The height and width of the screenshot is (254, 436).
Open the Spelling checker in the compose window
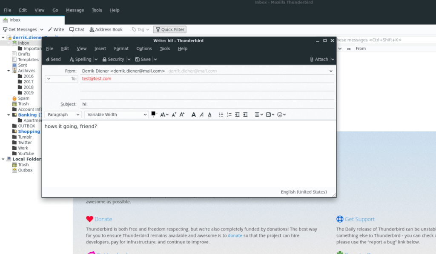pos(81,59)
